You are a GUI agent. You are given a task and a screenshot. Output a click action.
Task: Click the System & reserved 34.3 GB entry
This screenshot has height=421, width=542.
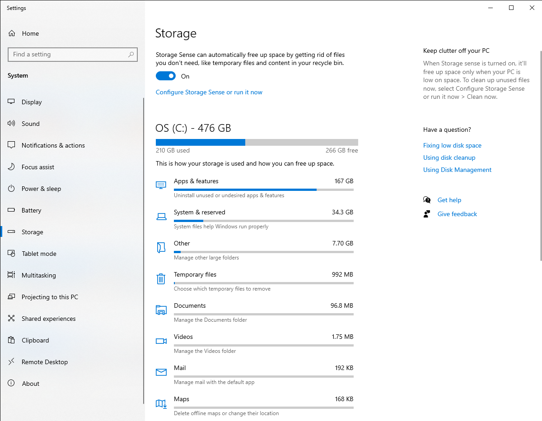[x=255, y=219]
